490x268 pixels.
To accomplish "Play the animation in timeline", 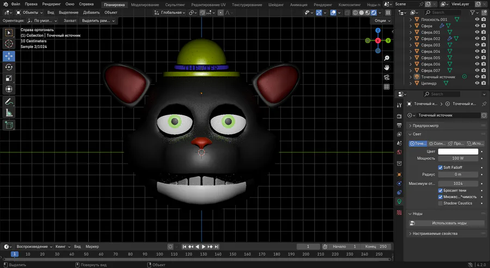I will pyautogui.click(x=204, y=247).
